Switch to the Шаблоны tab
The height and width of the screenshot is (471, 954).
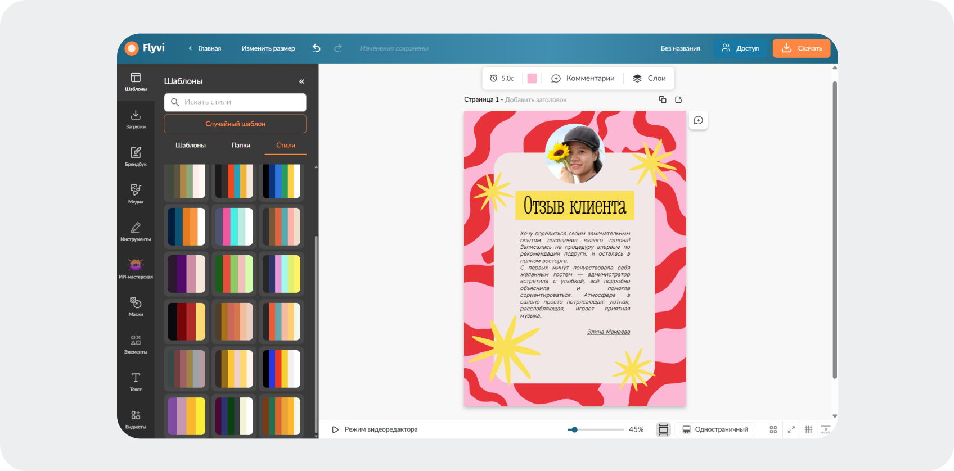pos(191,145)
